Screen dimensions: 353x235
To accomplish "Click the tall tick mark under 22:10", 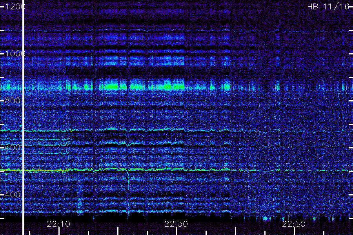I will coord(59,231).
